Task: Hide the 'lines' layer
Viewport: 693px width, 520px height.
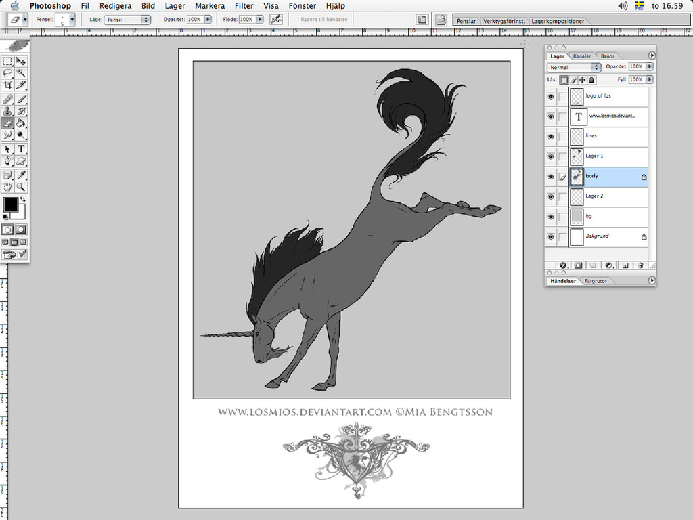Action: tap(551, 137)
